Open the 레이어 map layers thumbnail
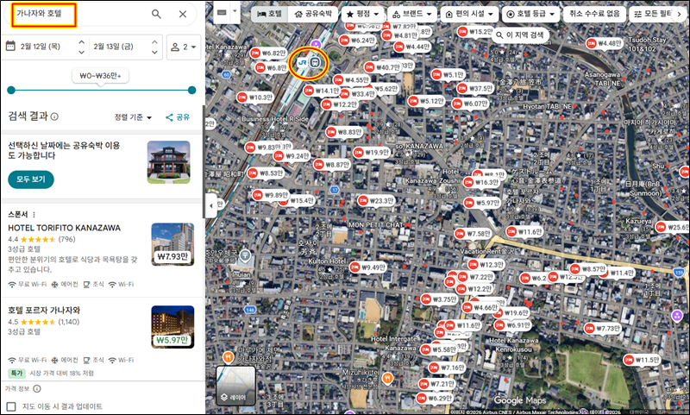The width and height of the screenshot is (690, 415). coord(235,386)
